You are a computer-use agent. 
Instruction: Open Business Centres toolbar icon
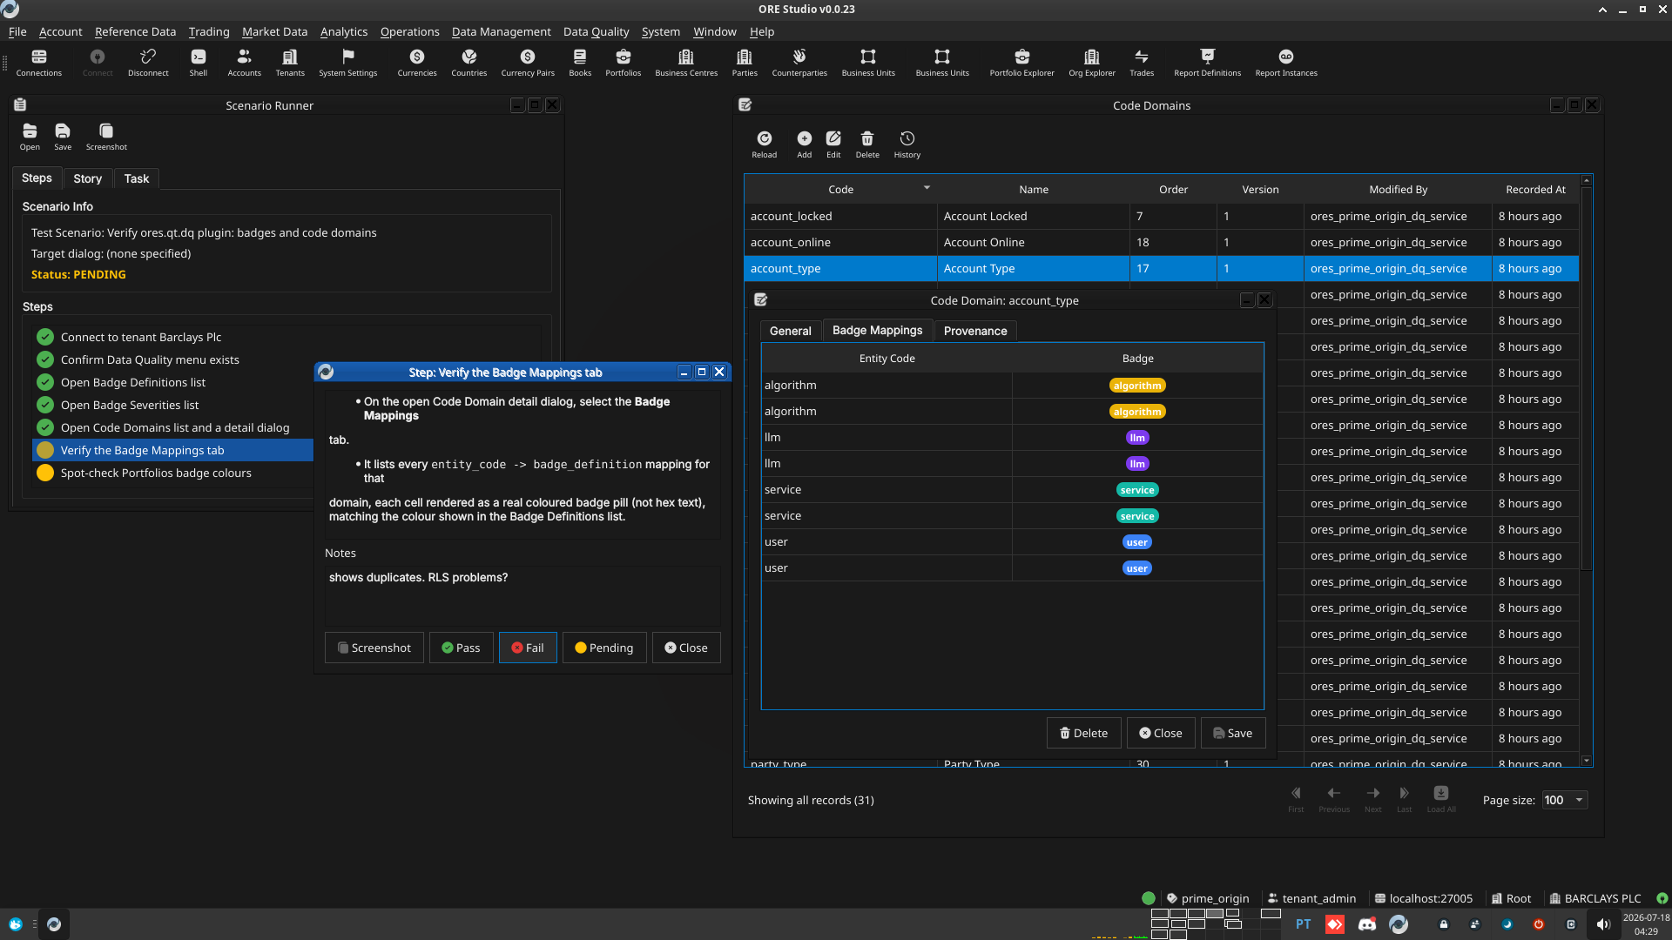pos(686,63)
